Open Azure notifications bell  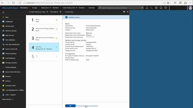[147, 8]
